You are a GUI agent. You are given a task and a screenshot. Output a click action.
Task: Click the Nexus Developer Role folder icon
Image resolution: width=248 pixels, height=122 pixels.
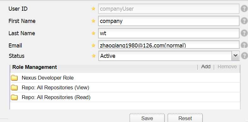click(14, 78)
